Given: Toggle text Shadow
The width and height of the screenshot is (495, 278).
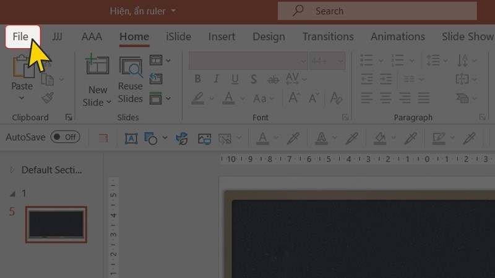Looking at the screenshot, I should [254, 79].
